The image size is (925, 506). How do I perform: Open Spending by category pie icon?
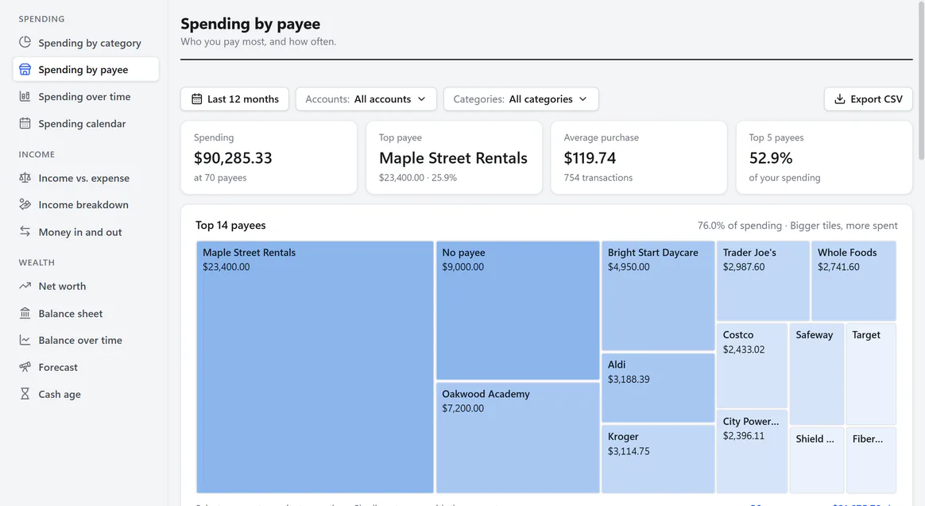pyautogui.click(x=25, y=42)
